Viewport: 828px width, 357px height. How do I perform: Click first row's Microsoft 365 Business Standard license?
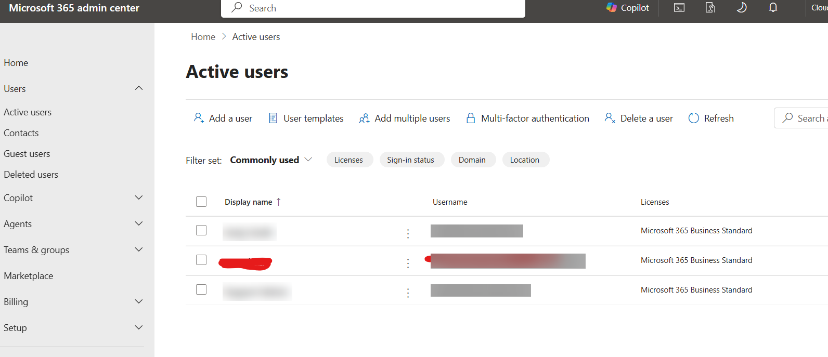coord(696,231)
